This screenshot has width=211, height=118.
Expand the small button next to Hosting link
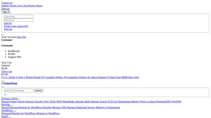tap(12, 105)
